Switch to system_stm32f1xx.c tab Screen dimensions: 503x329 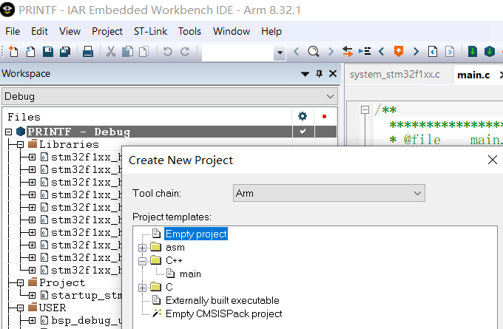(394, 75)
